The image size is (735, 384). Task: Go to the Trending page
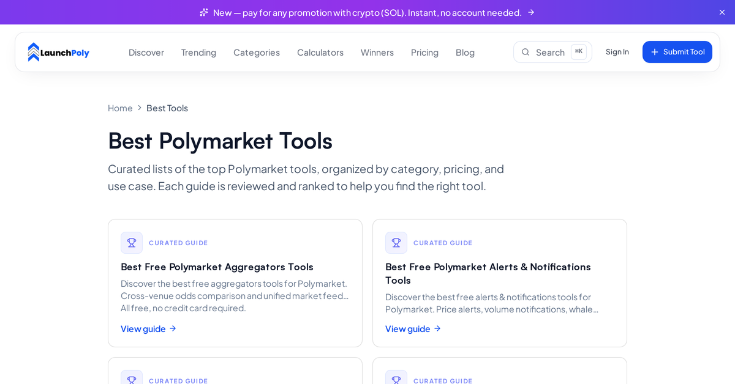coord(198,52)
